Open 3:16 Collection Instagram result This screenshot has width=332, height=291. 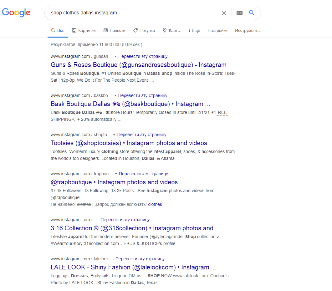coord(135,228)
